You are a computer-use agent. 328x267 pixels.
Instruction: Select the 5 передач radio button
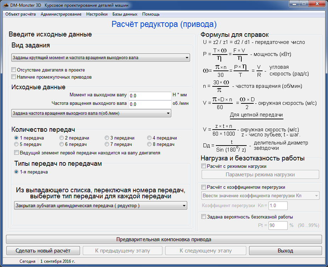tap(16, 144)
